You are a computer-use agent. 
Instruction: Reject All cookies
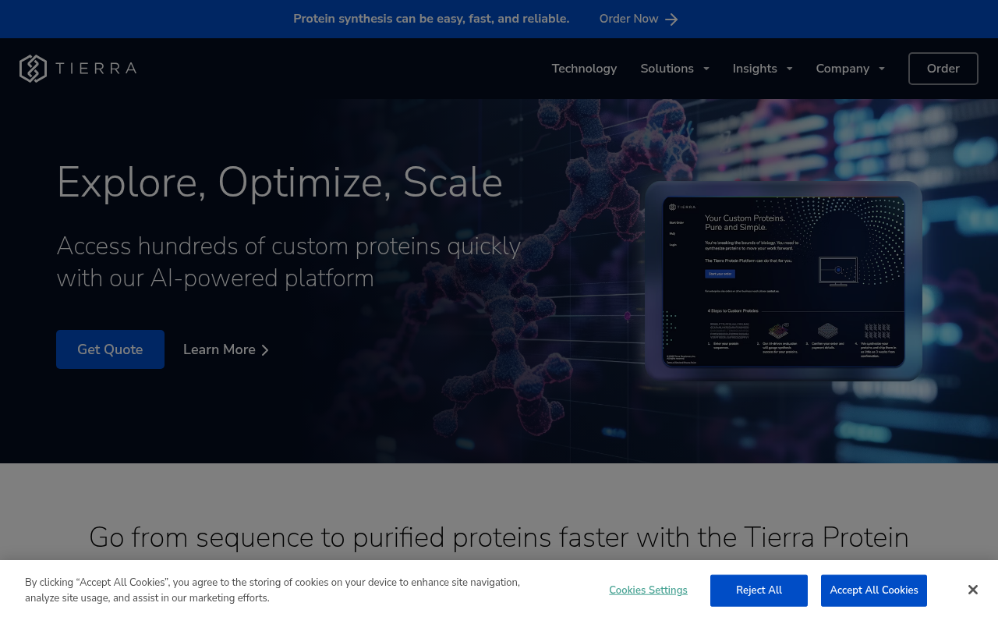[x=758, y=590]
